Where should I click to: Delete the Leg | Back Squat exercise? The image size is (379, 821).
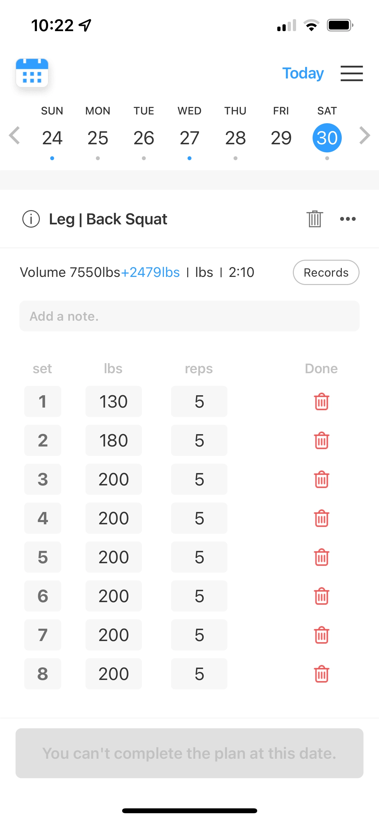315,219
